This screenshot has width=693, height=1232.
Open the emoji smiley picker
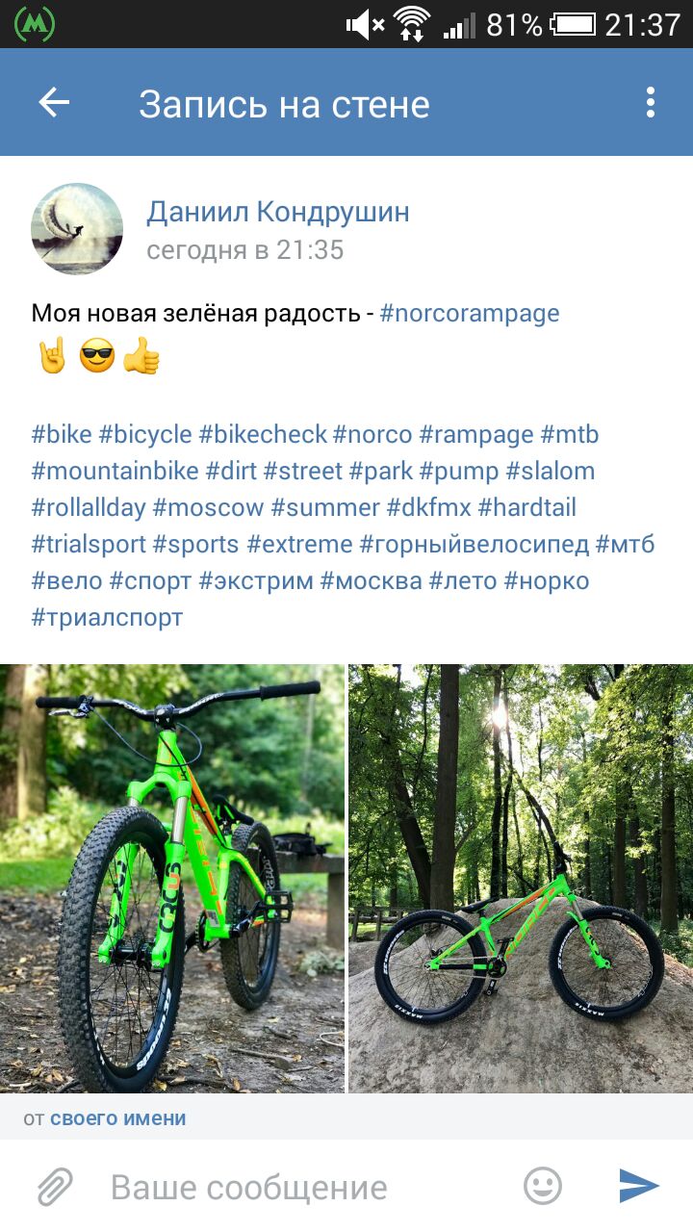543,1187
